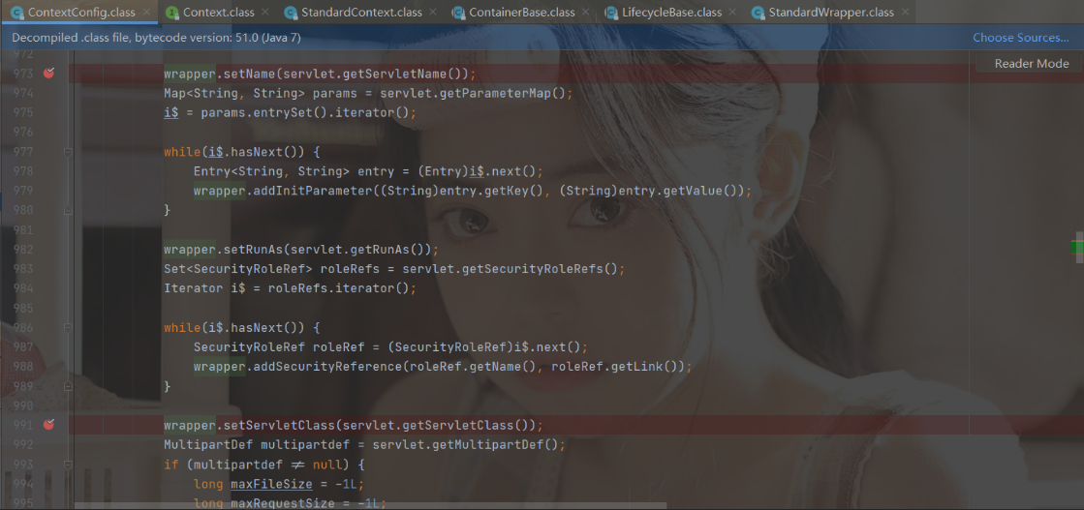Open the StandardContext.class tab
This screenshot has width=1084, height=510.
coord(363,13)
